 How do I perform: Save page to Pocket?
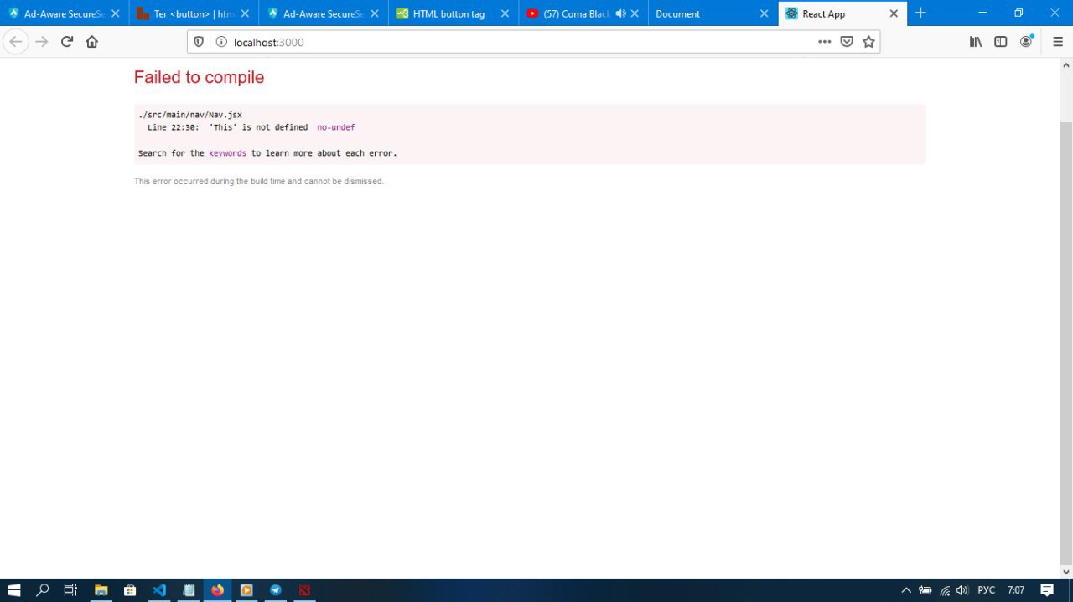point(847,42)
